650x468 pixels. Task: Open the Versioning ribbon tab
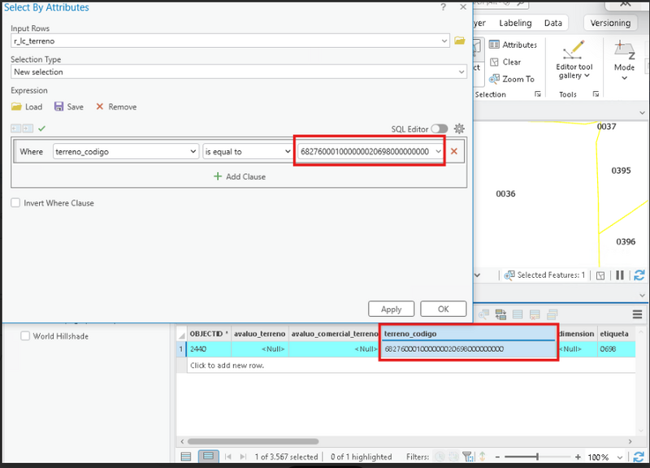coord(610,24)
